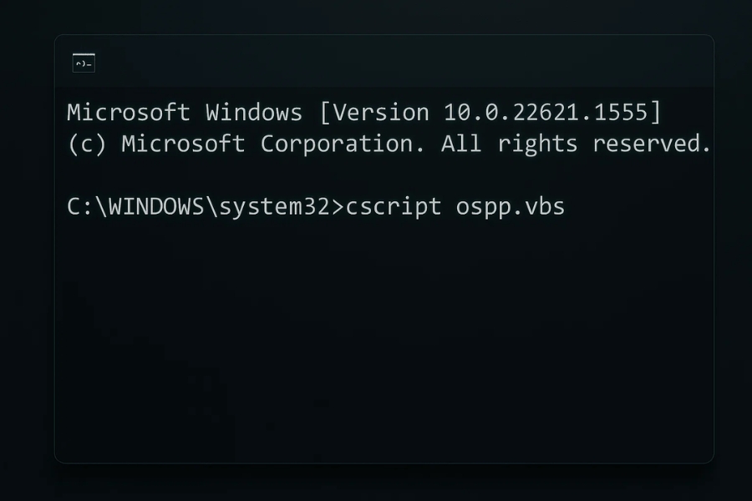The height and width of the screenshot is (501, 752).
Task: Click "Windows" on the first output line
Action: (x=254, y=113)
